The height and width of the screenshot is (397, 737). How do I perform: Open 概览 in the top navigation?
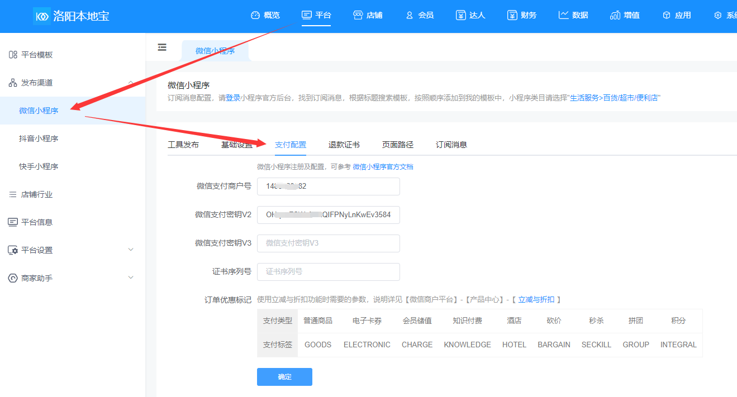[272, 15]
